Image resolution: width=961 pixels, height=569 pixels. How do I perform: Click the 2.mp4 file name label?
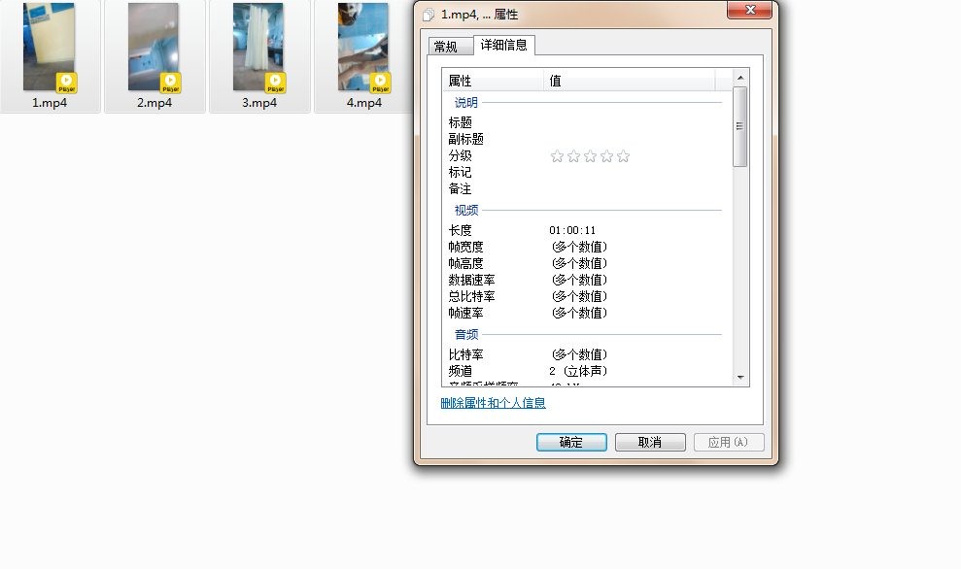coord(154,103)
